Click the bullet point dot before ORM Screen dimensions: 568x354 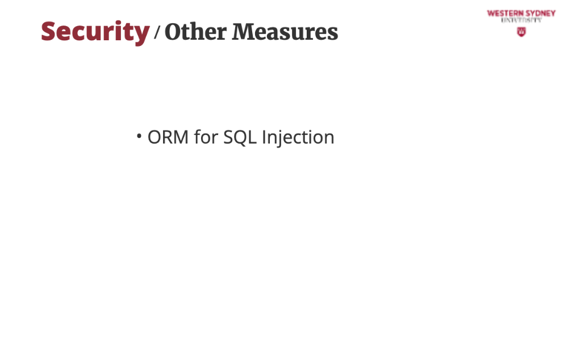pyautogui.click(x=139, y=136)
